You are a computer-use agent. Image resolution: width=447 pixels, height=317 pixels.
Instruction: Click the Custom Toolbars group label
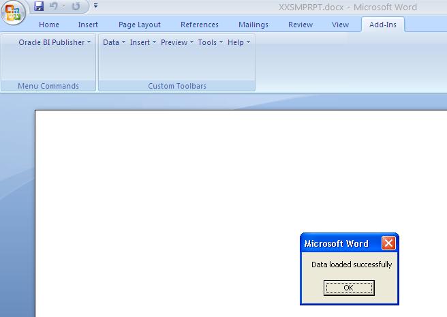[x=177, y=86]
